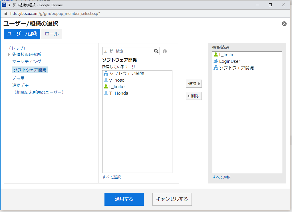Click すべて選択 under the member list
The width and height of the screenshot is (292, 212).
click(x=112, y=177)
